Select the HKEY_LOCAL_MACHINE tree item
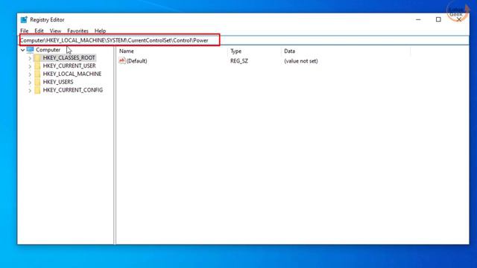The width and height of the screenshot is (477, 268). pos(72,74)
